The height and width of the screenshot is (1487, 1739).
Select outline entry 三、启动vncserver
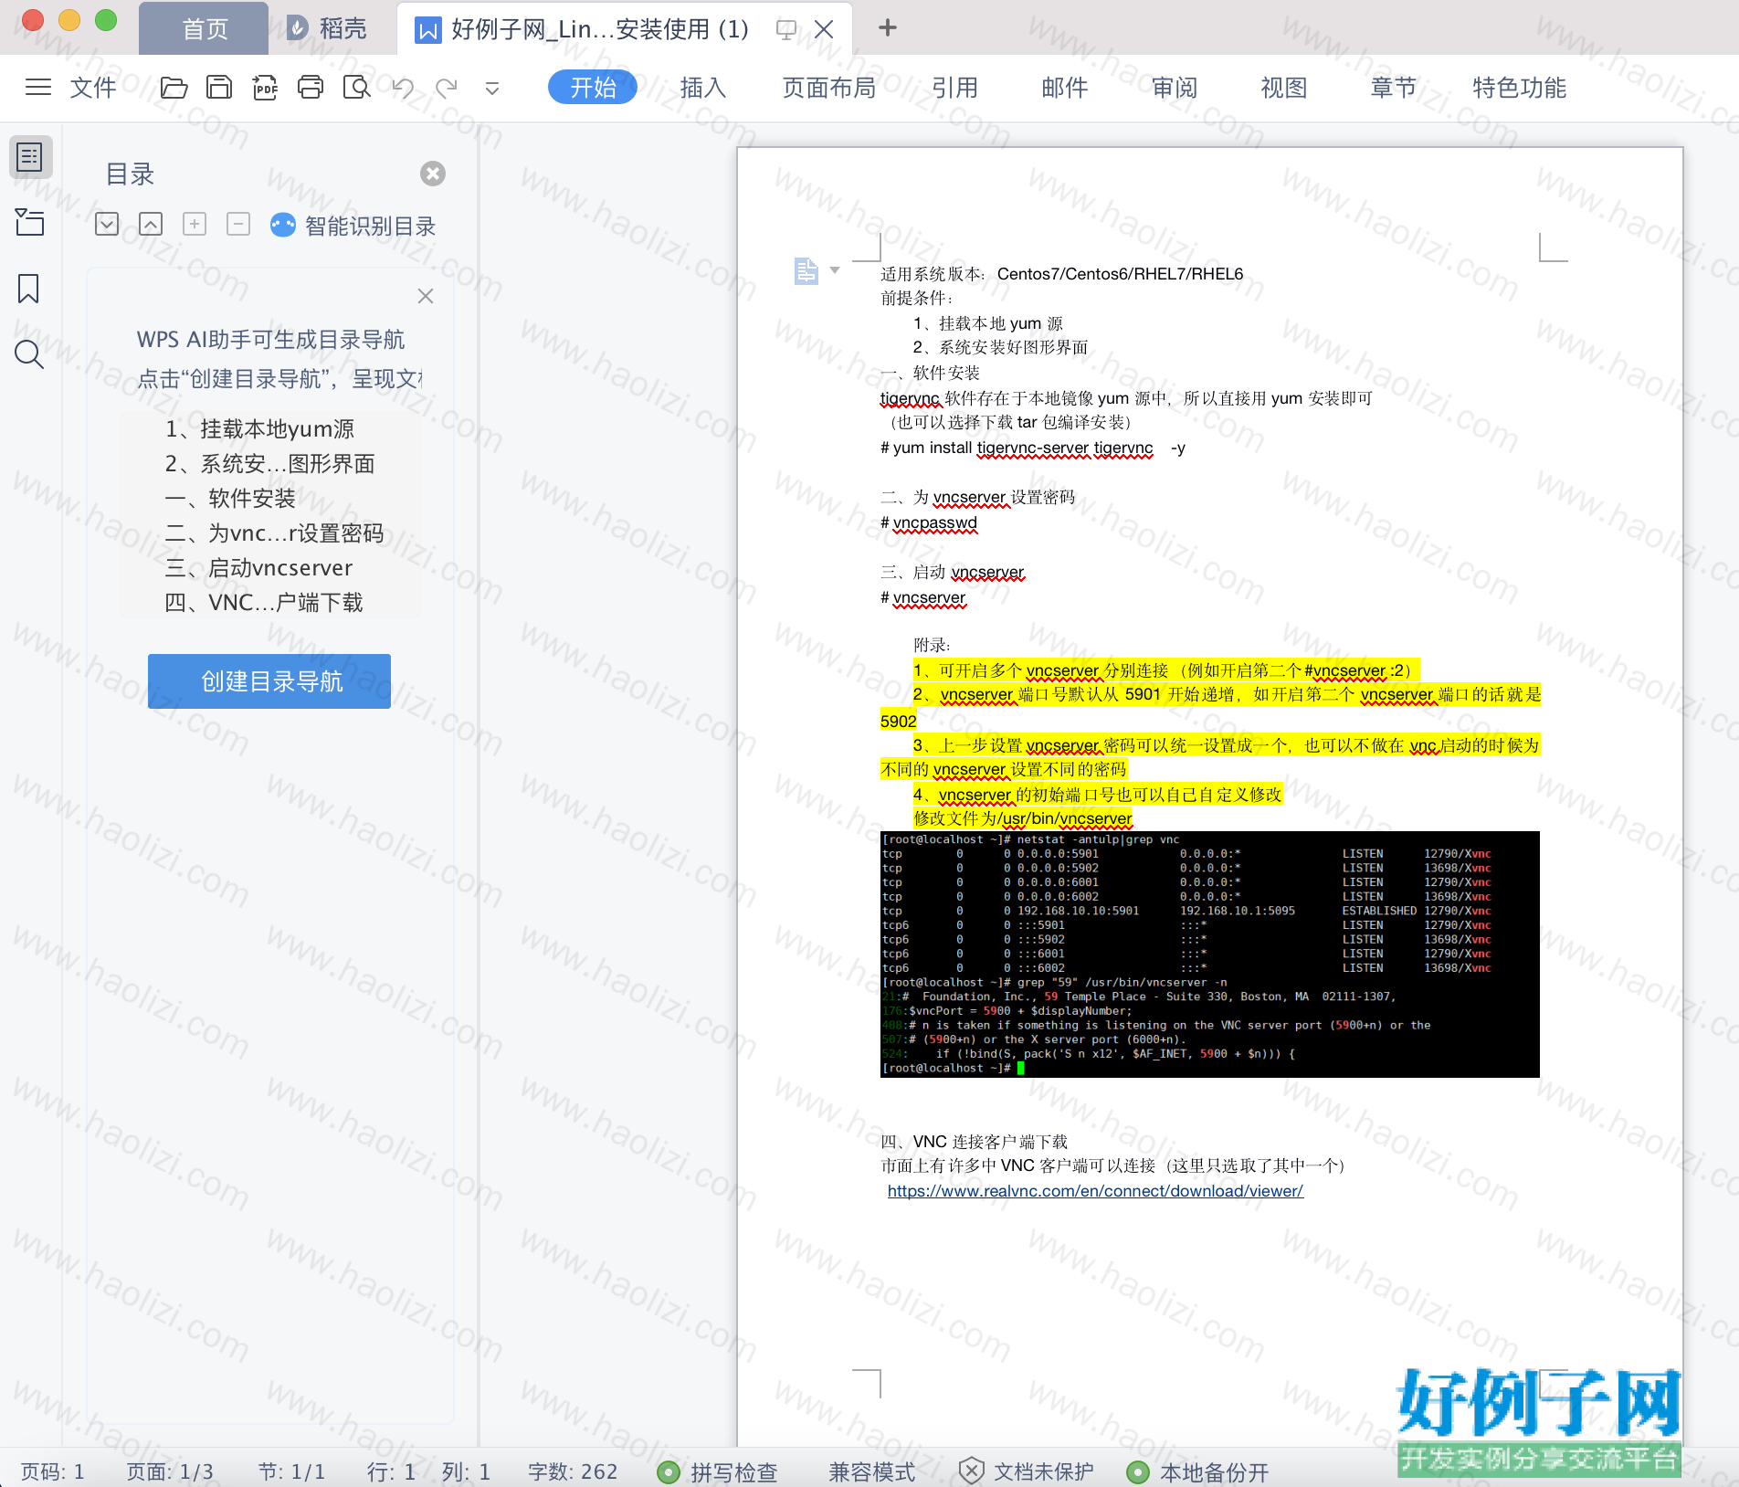click(x=258, y=568)
